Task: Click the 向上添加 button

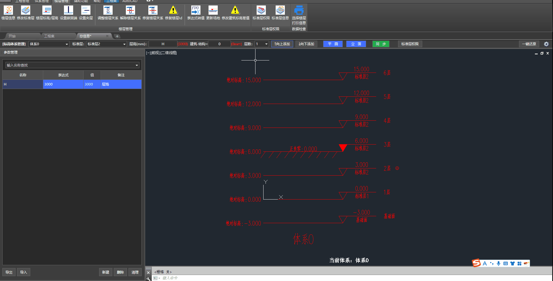Action: point(282,44)
